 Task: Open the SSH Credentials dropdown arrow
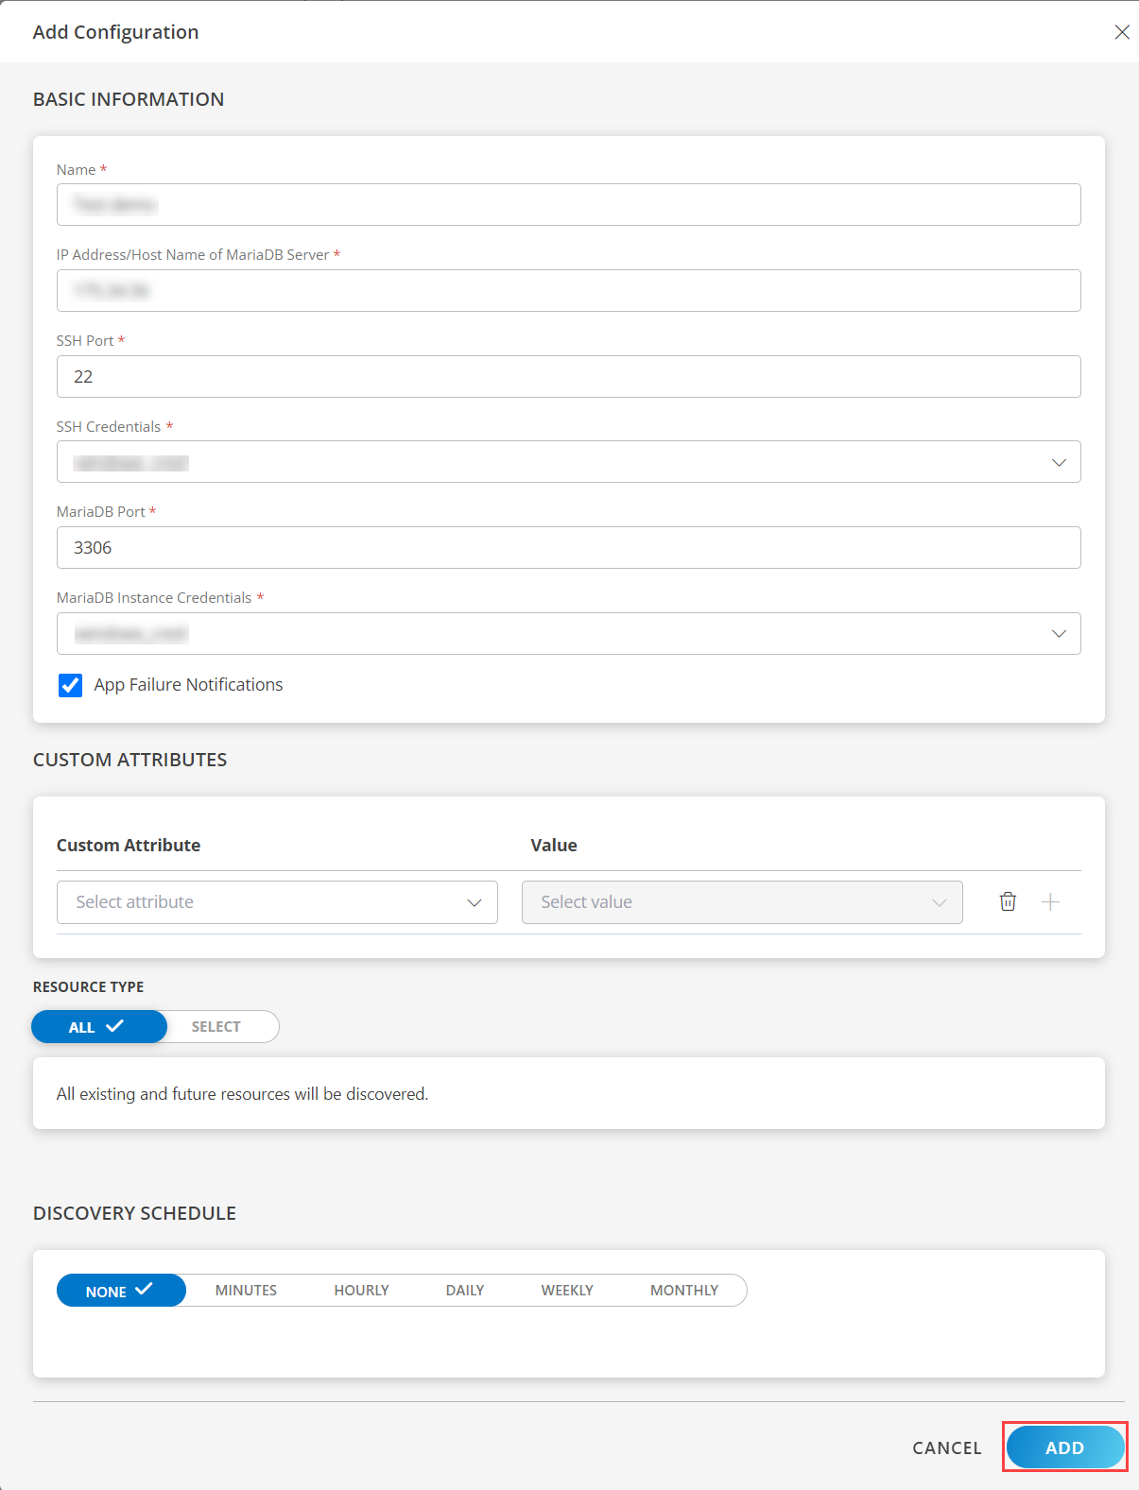[x=1059, y=462]
